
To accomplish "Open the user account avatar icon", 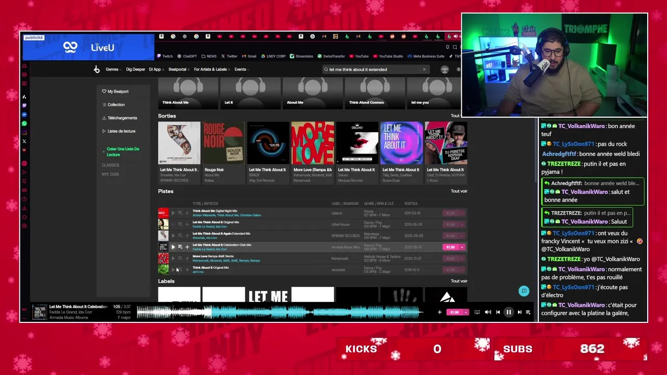I will 444,69.
